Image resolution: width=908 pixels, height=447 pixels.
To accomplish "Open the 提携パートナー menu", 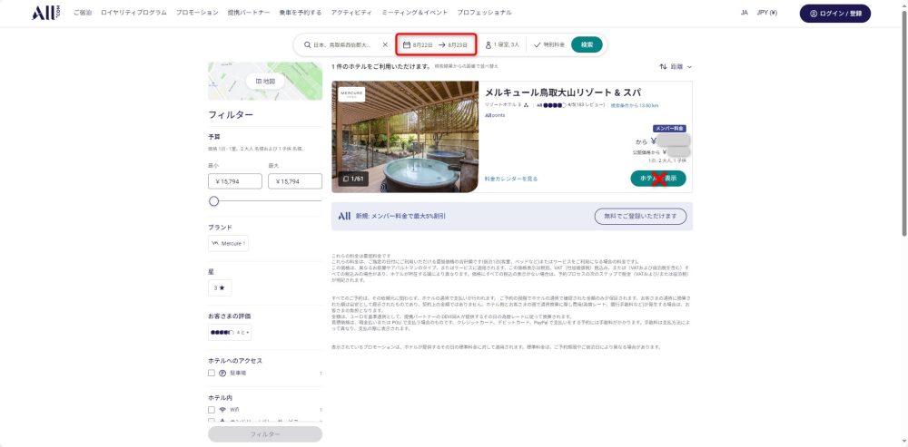I will (x=249, y=13).
